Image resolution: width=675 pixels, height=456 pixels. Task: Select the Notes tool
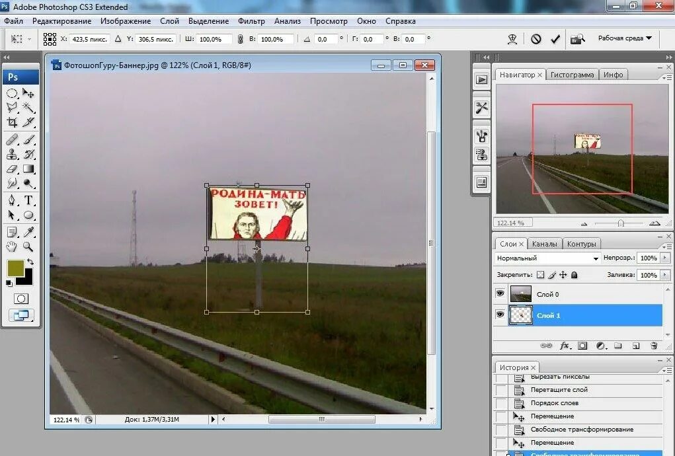pos(12,233)
